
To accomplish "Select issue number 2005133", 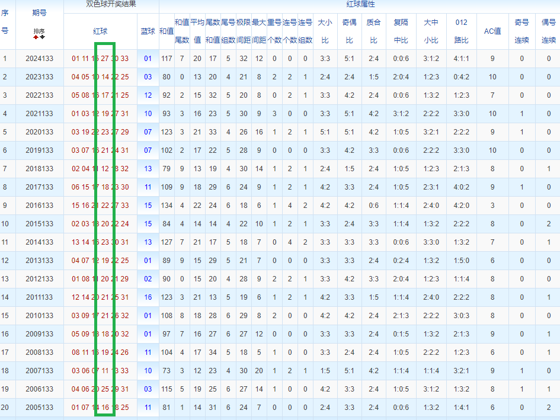I will [x=39, y=408].
